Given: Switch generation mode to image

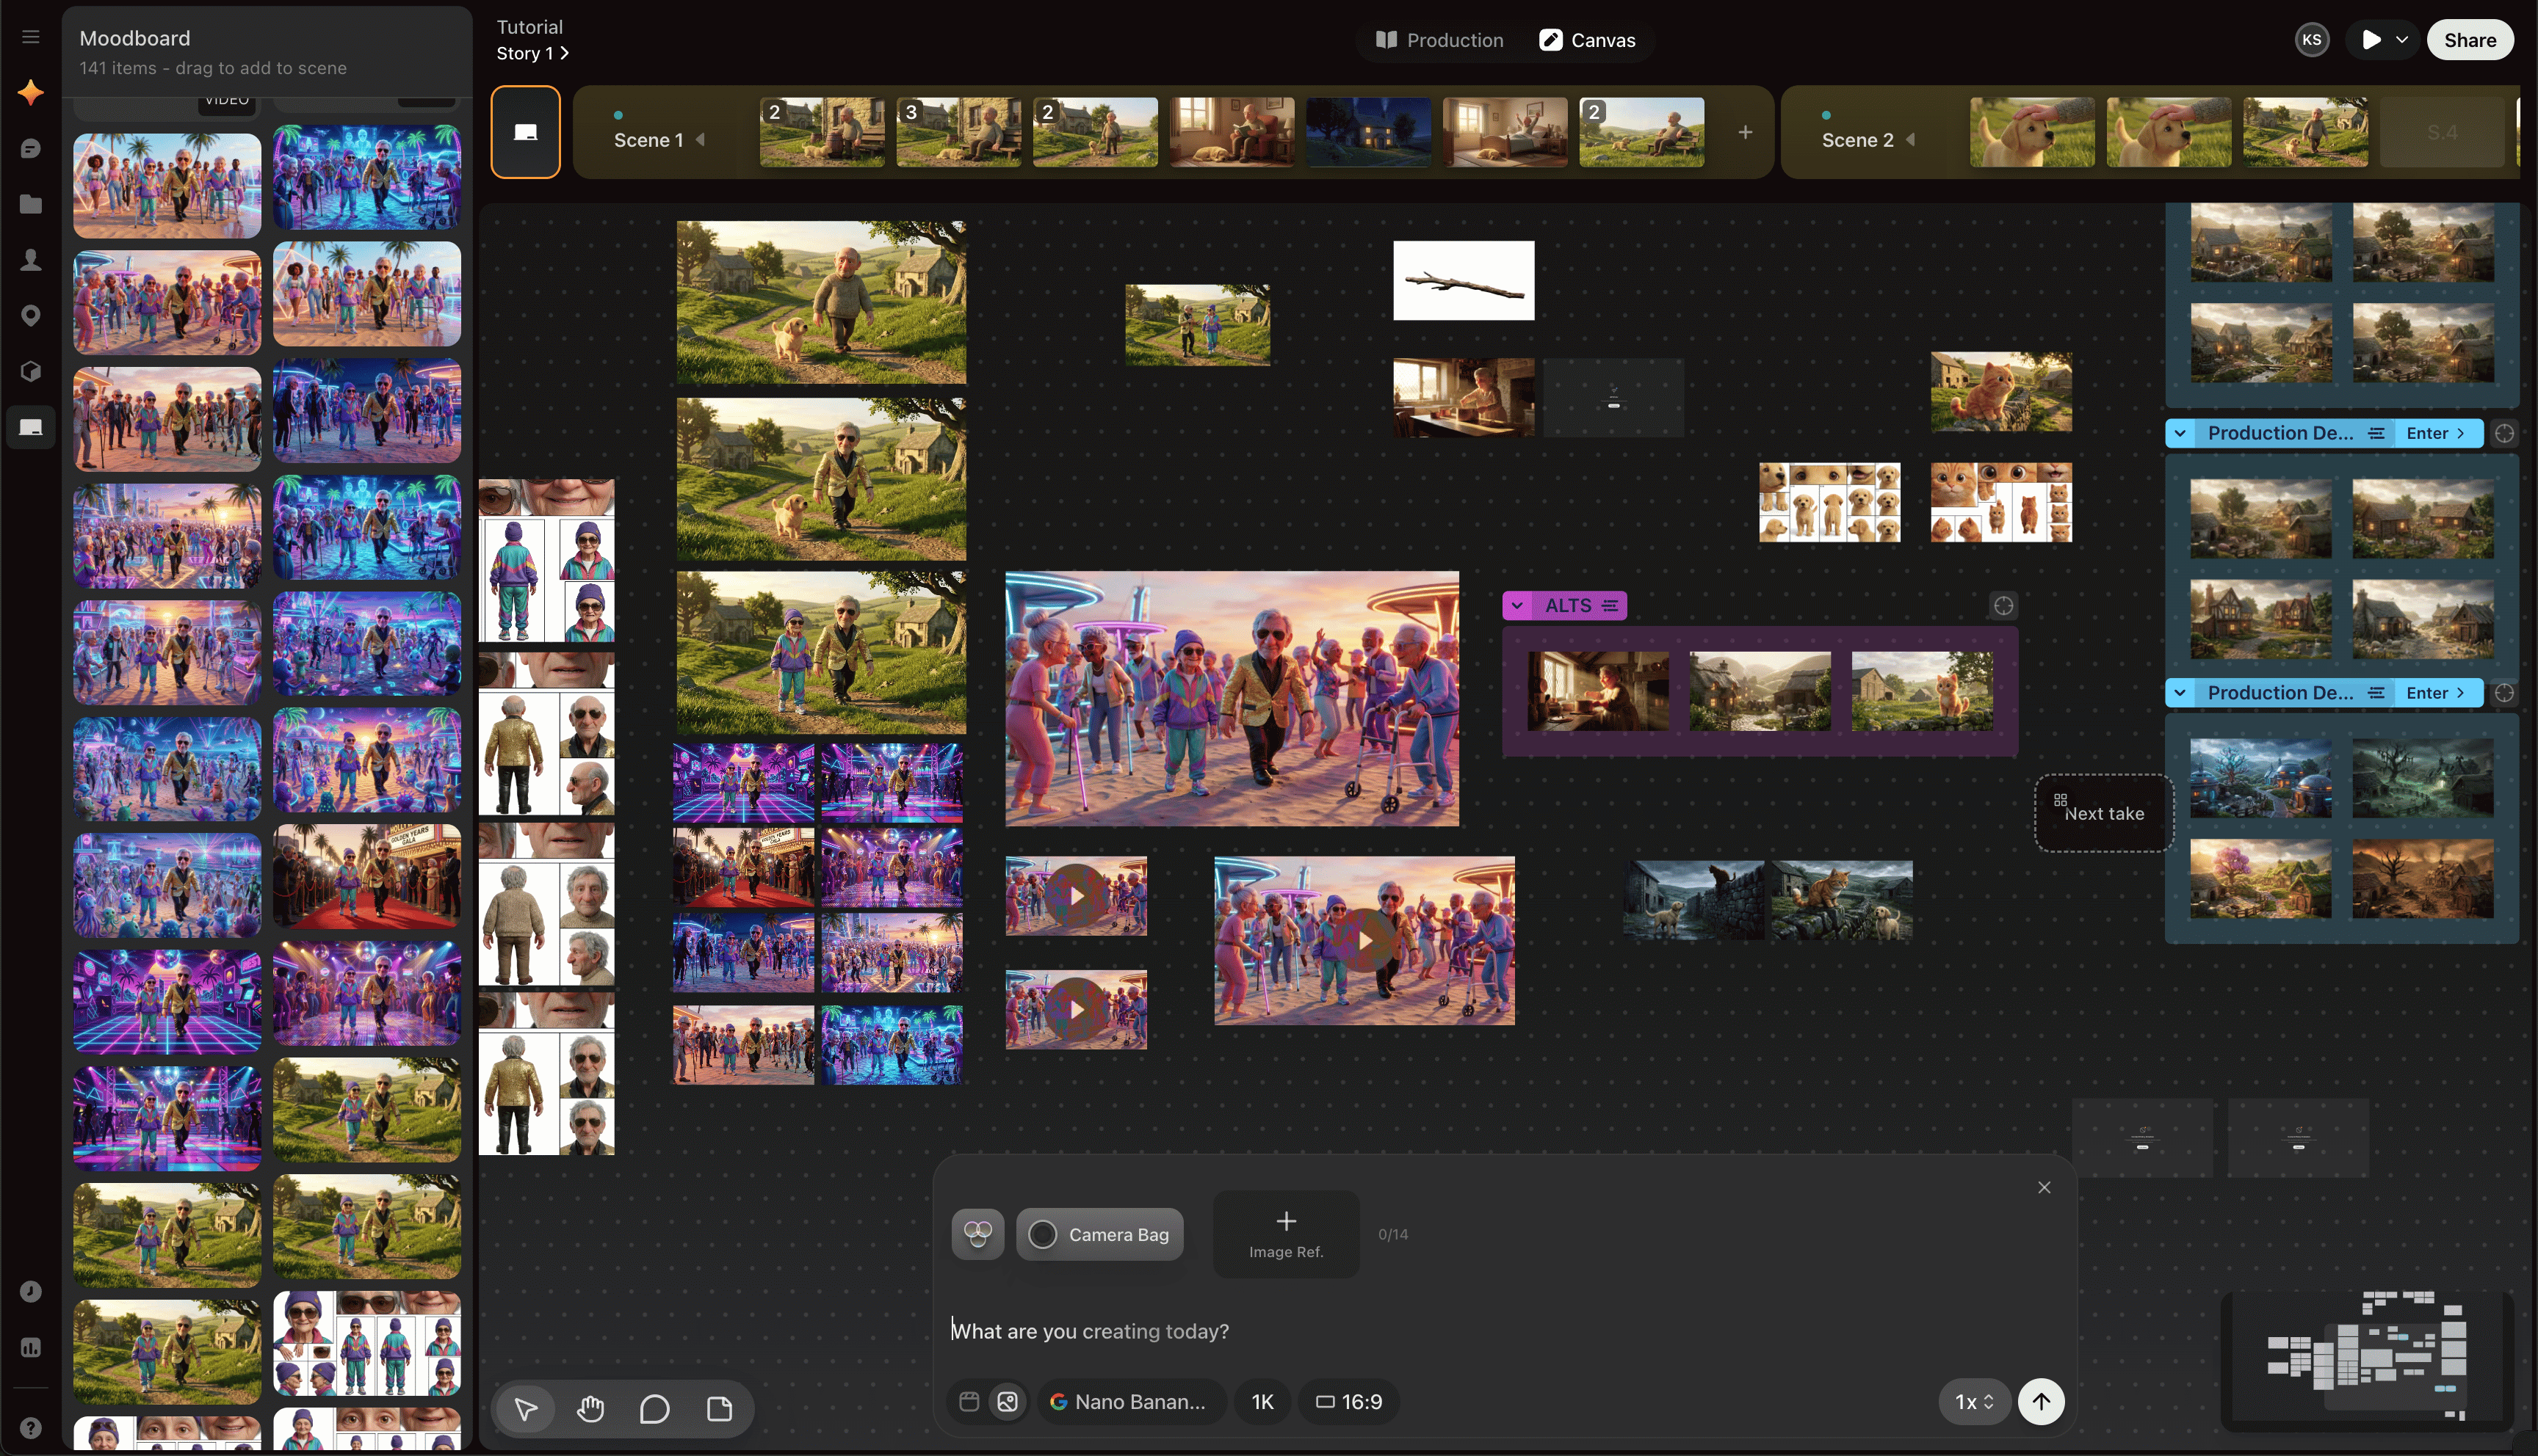Looking at the screenshot, I should [1008, 1401].
